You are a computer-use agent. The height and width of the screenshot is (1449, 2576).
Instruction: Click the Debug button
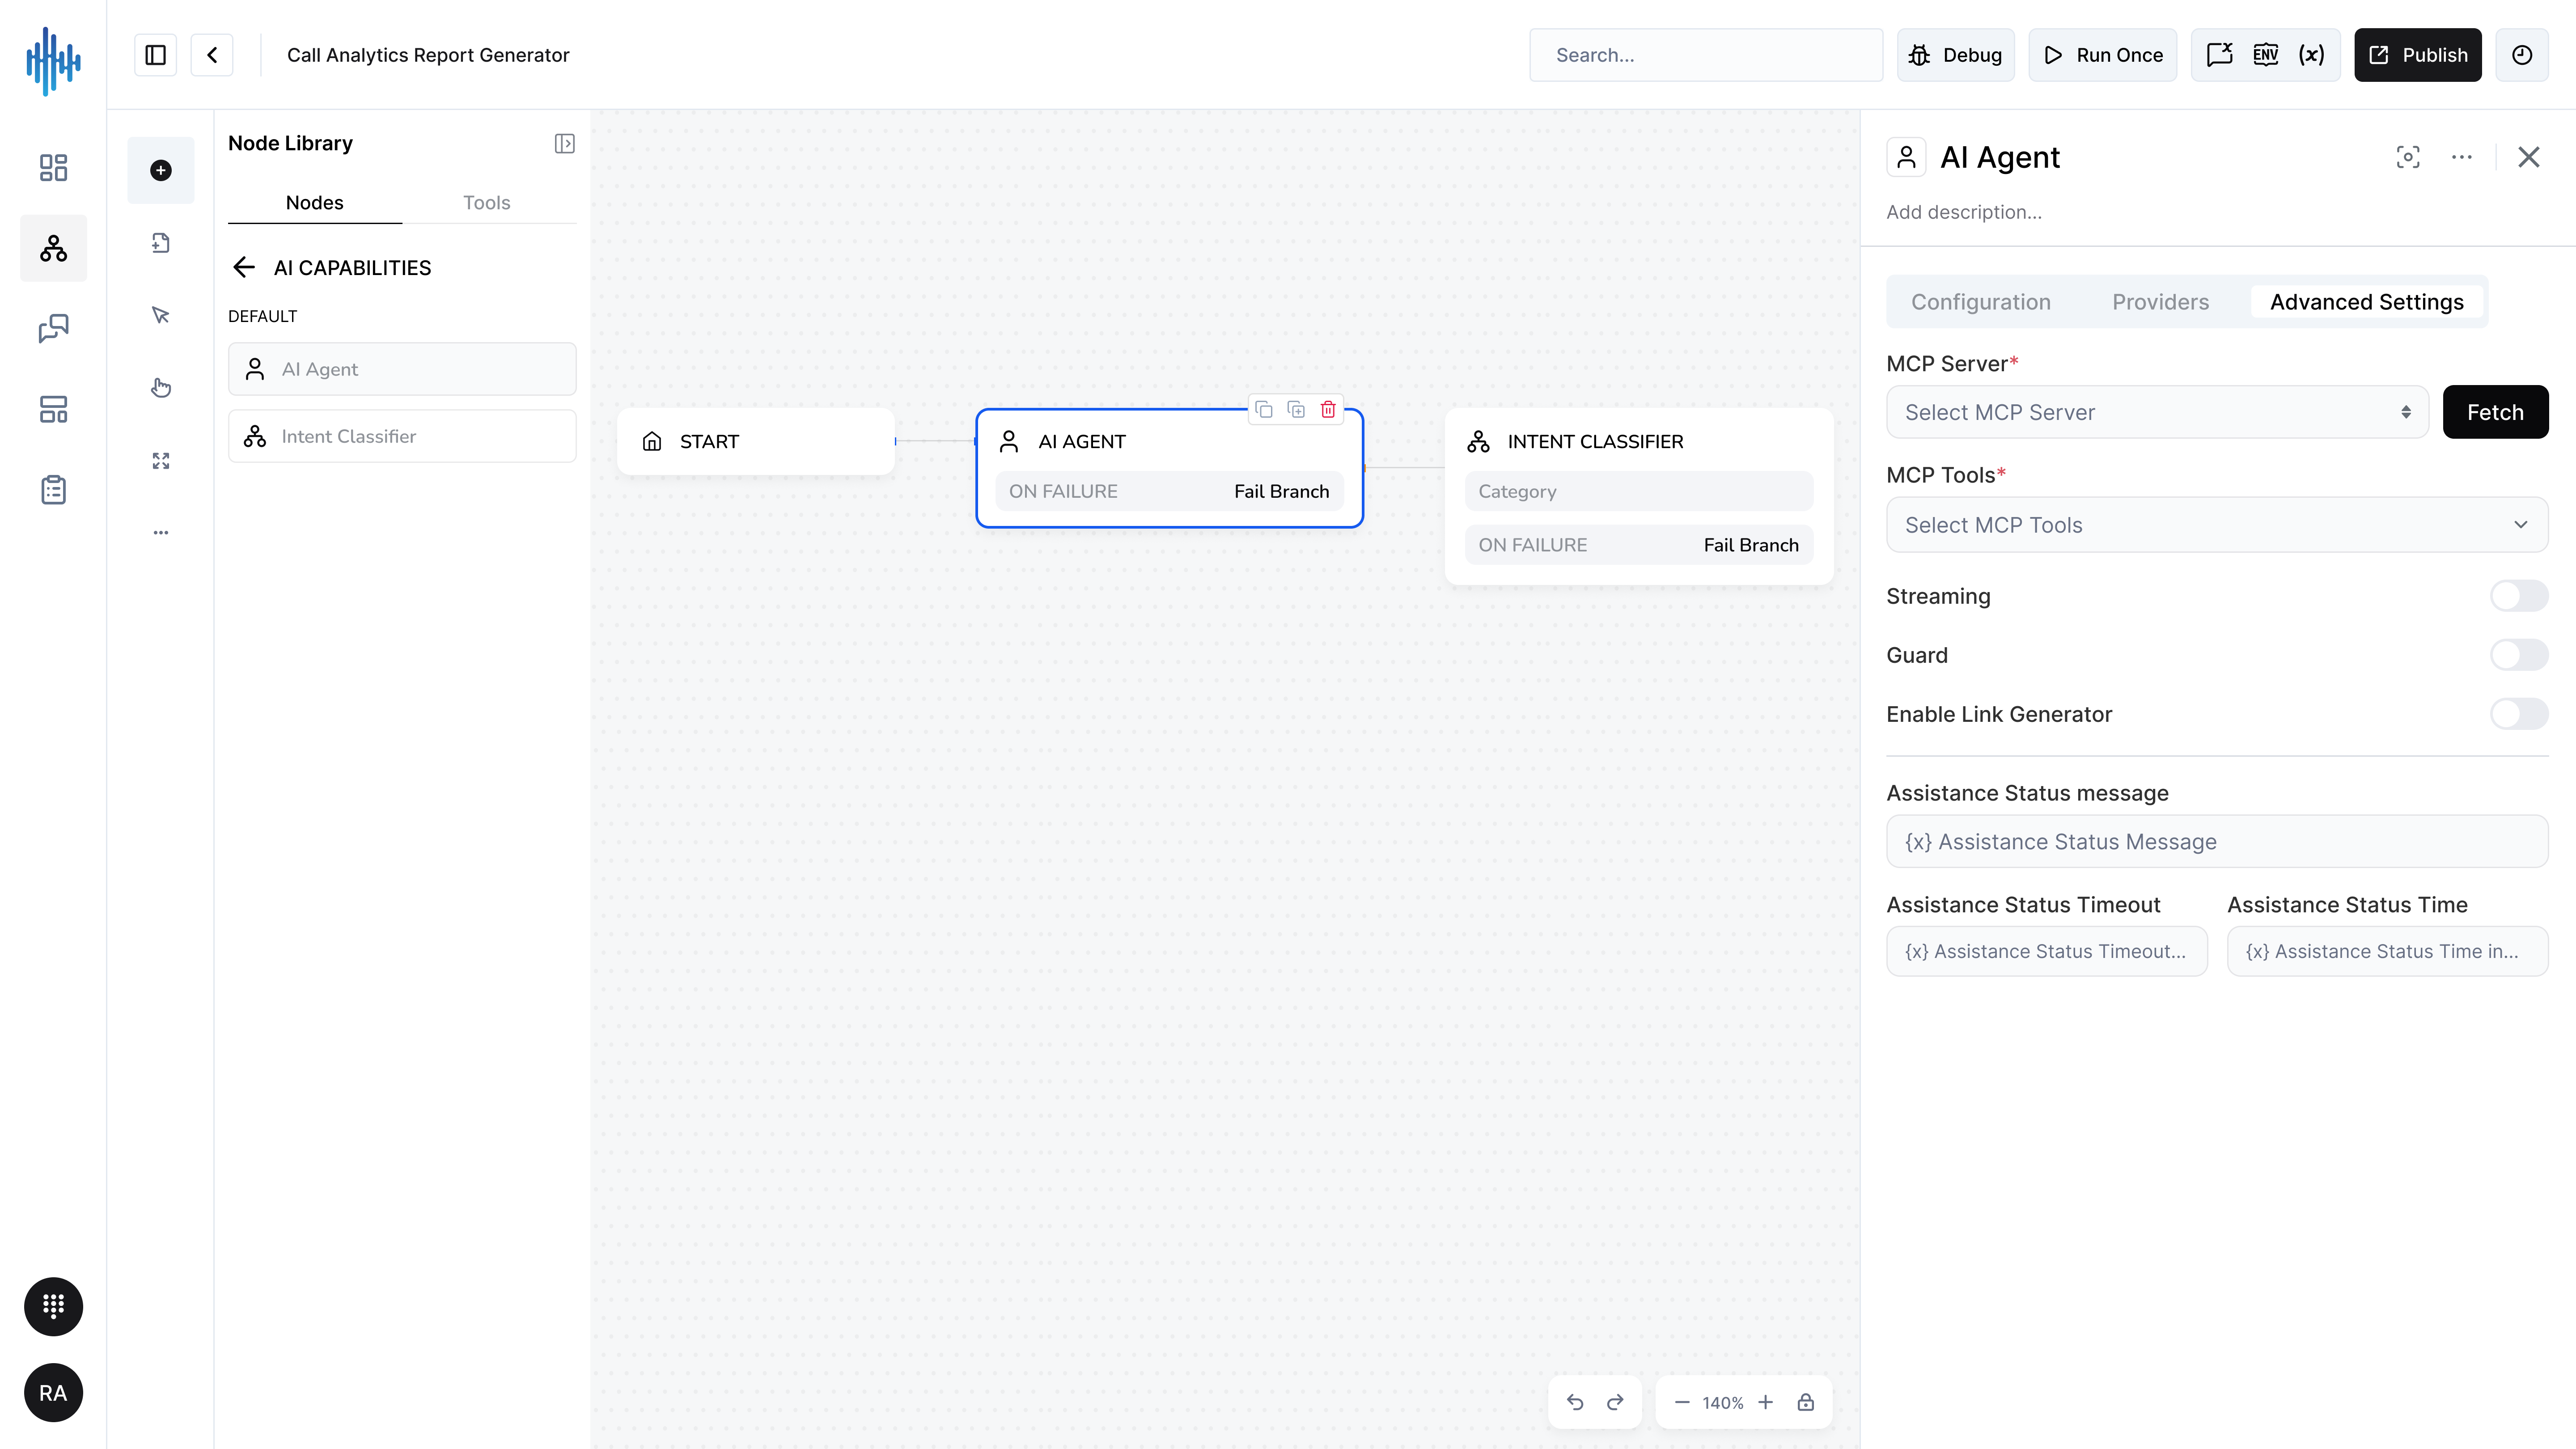pyautogui.click(x=1956, y=55)
